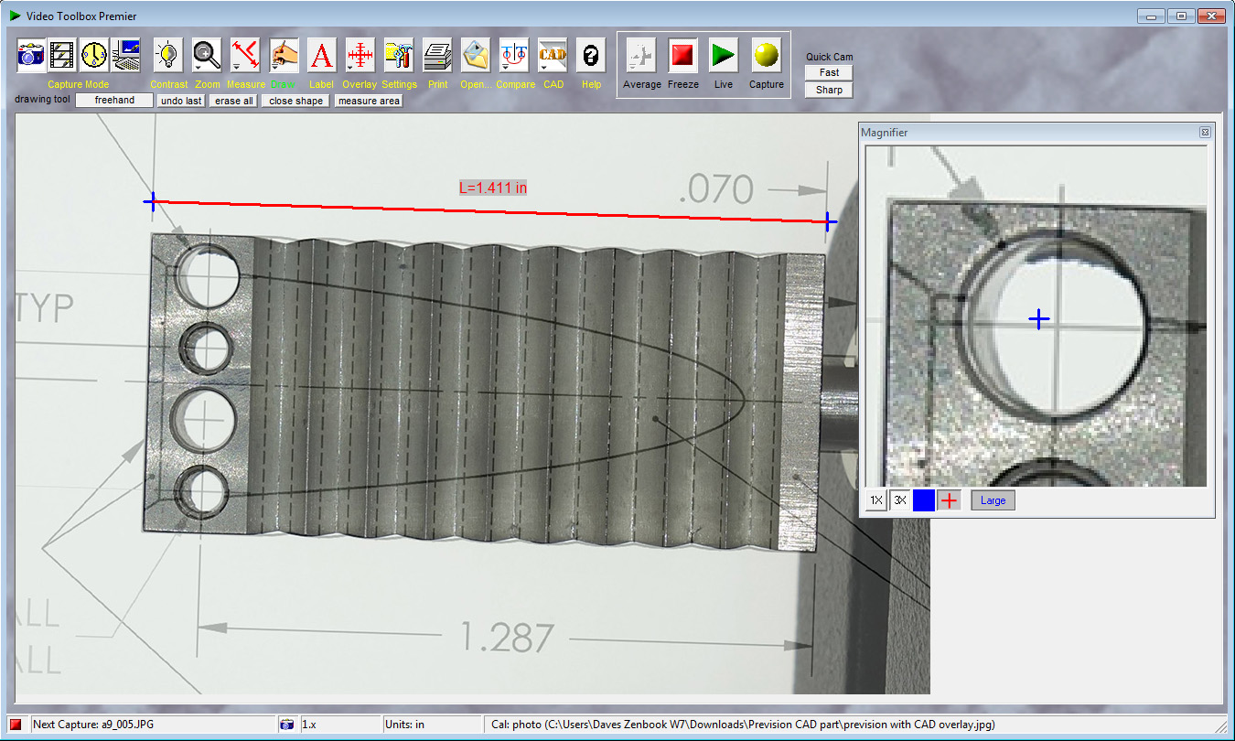
Task: Toggle the magnifier 1X zoom button
Action: (x=875, y=500)
